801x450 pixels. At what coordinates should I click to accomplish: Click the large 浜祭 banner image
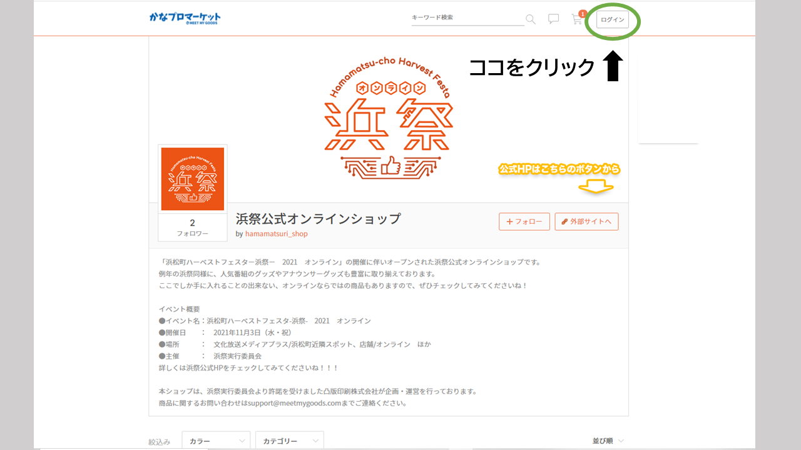(x=388, y=119)
